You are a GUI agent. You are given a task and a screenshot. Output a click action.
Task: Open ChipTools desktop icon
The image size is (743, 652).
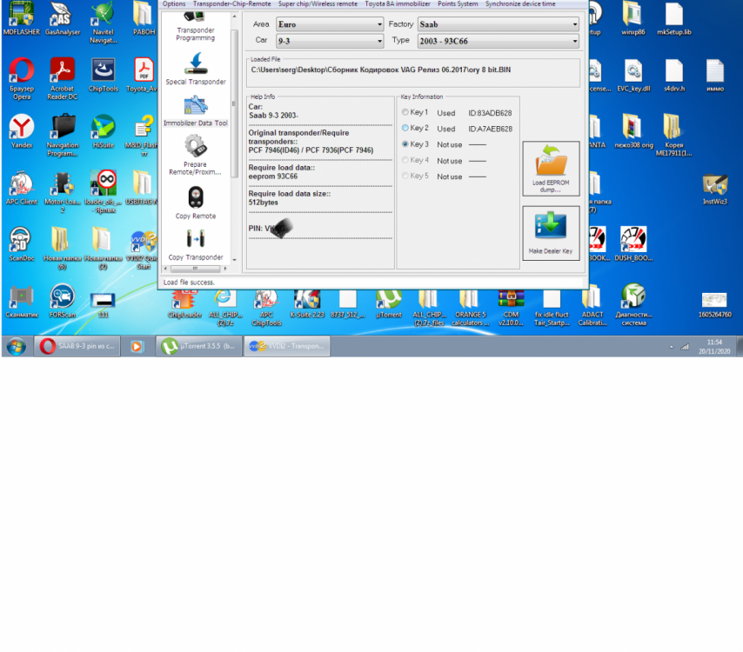(x=104, y=76)
